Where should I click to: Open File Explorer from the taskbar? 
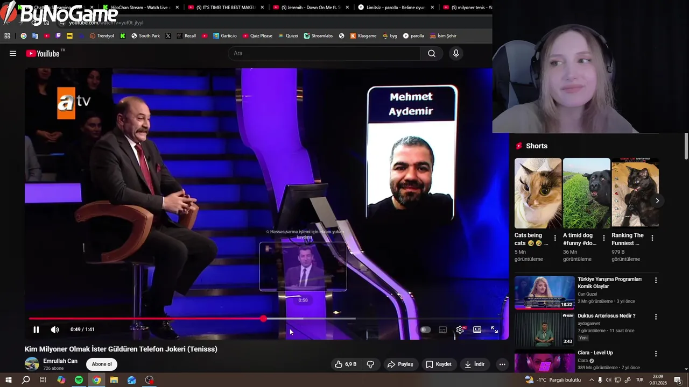point(114,380)
